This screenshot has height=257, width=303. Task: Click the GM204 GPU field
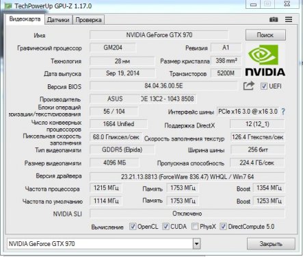pyautogui.click(x=113, y=48)
